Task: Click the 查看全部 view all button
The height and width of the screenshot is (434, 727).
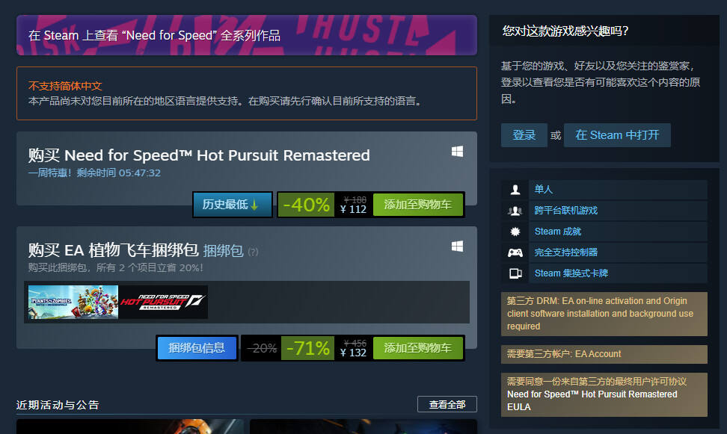Action: click(x=447, y=404)
